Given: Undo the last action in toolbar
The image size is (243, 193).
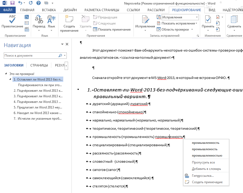Looking at the screenshot, I should (20, 3).
